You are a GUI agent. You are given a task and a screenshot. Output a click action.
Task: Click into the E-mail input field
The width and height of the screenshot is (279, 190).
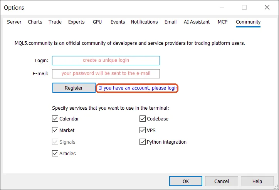pos(106,74)
